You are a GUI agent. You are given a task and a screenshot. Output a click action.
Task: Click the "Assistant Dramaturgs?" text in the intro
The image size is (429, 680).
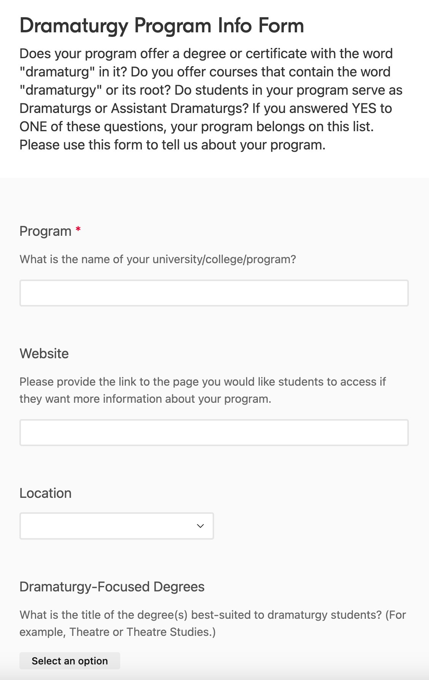180,108
